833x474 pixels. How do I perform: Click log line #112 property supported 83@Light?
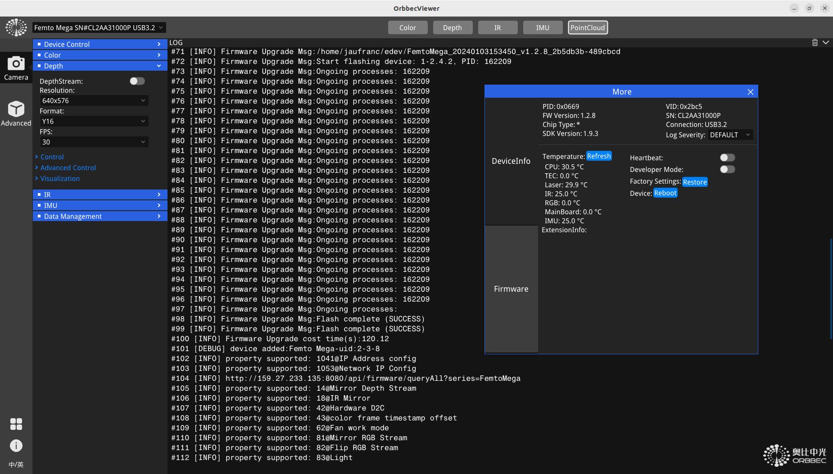pyautogui.click(x=262, y=458)
